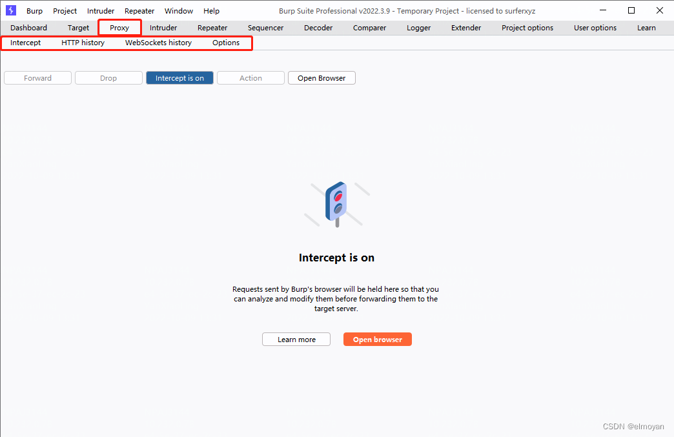Open the Intruder menu in the menu bar

(x=101, y=11)
